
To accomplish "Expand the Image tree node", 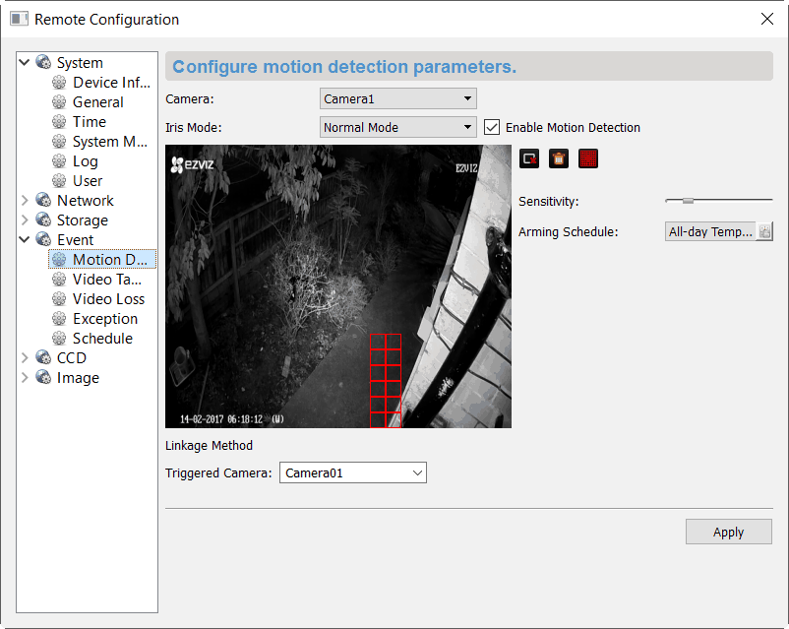I will [25, 378].
